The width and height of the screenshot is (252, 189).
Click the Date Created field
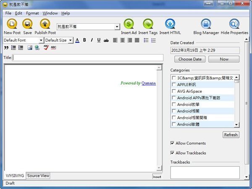click(205, 50)
